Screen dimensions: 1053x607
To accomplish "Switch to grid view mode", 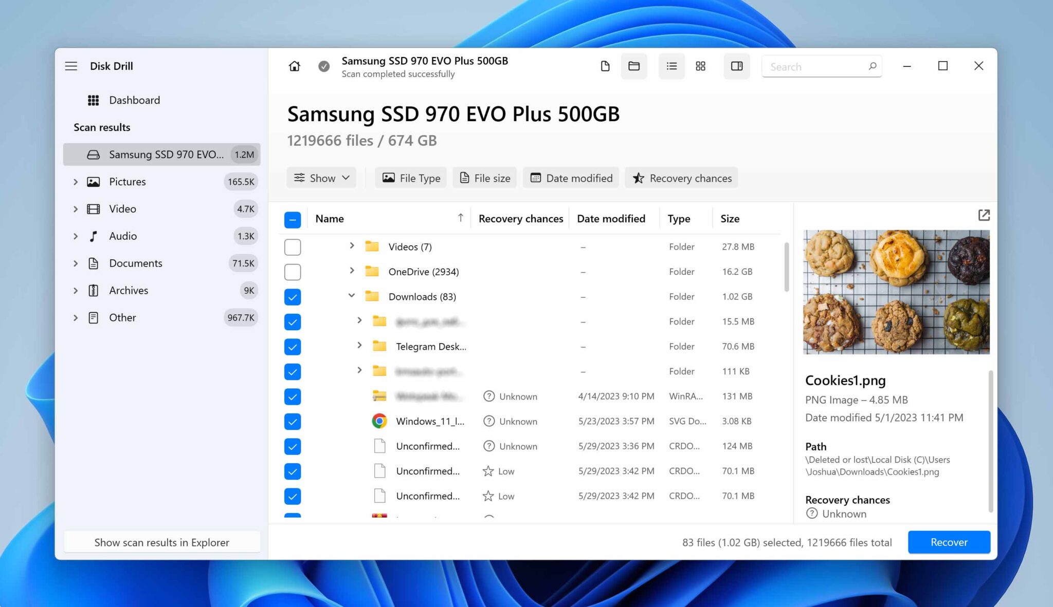I will click(x=700, y=66).
